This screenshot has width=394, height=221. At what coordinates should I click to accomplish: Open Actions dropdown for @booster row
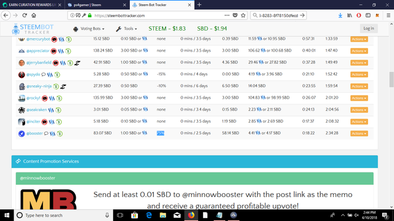coord(359,133)
